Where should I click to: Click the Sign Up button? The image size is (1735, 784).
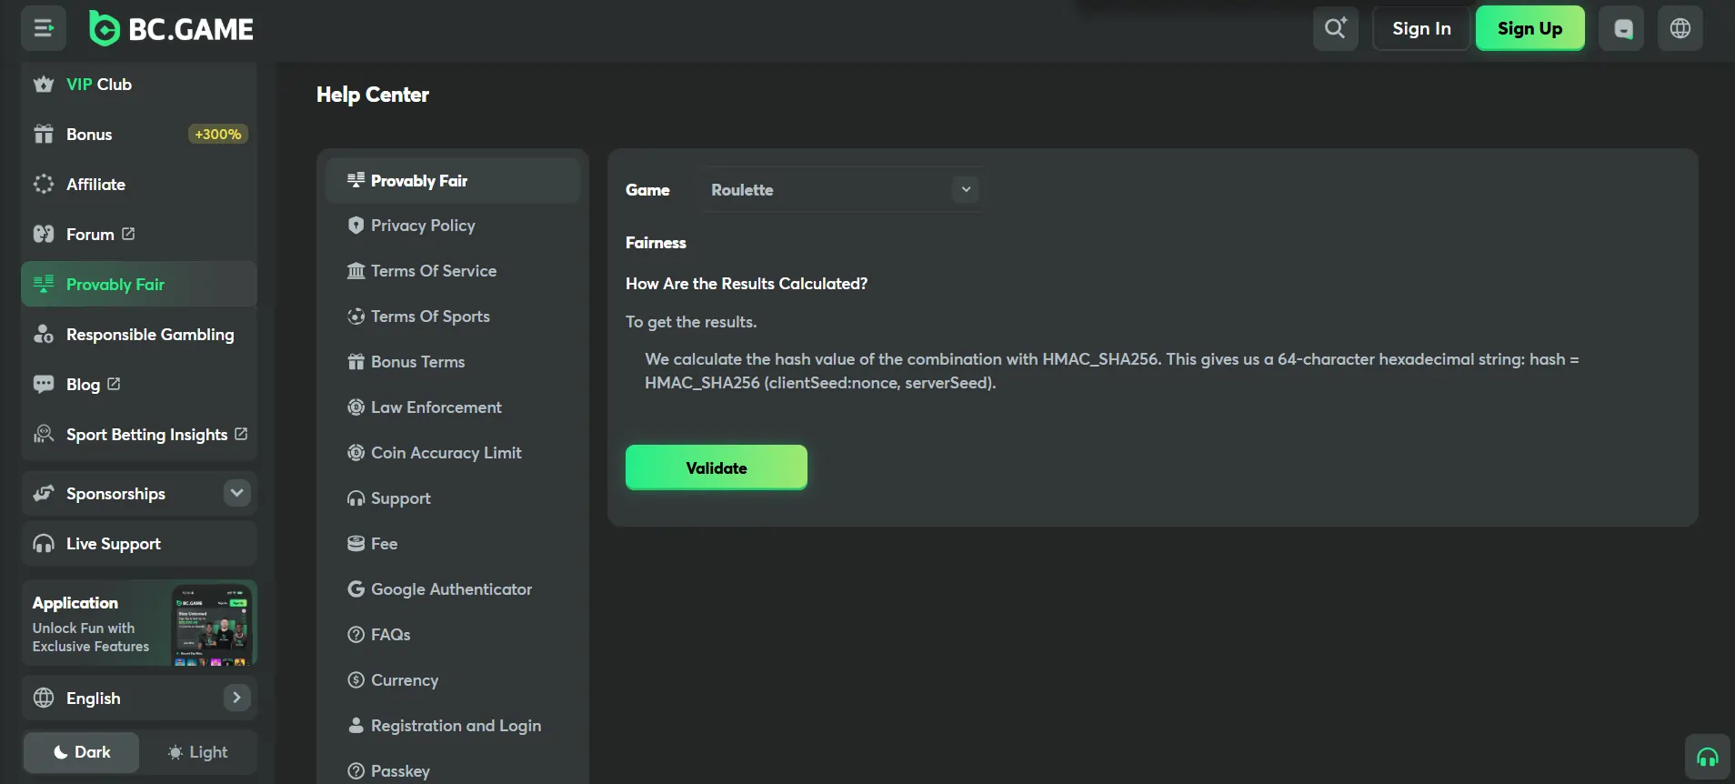1529,29
